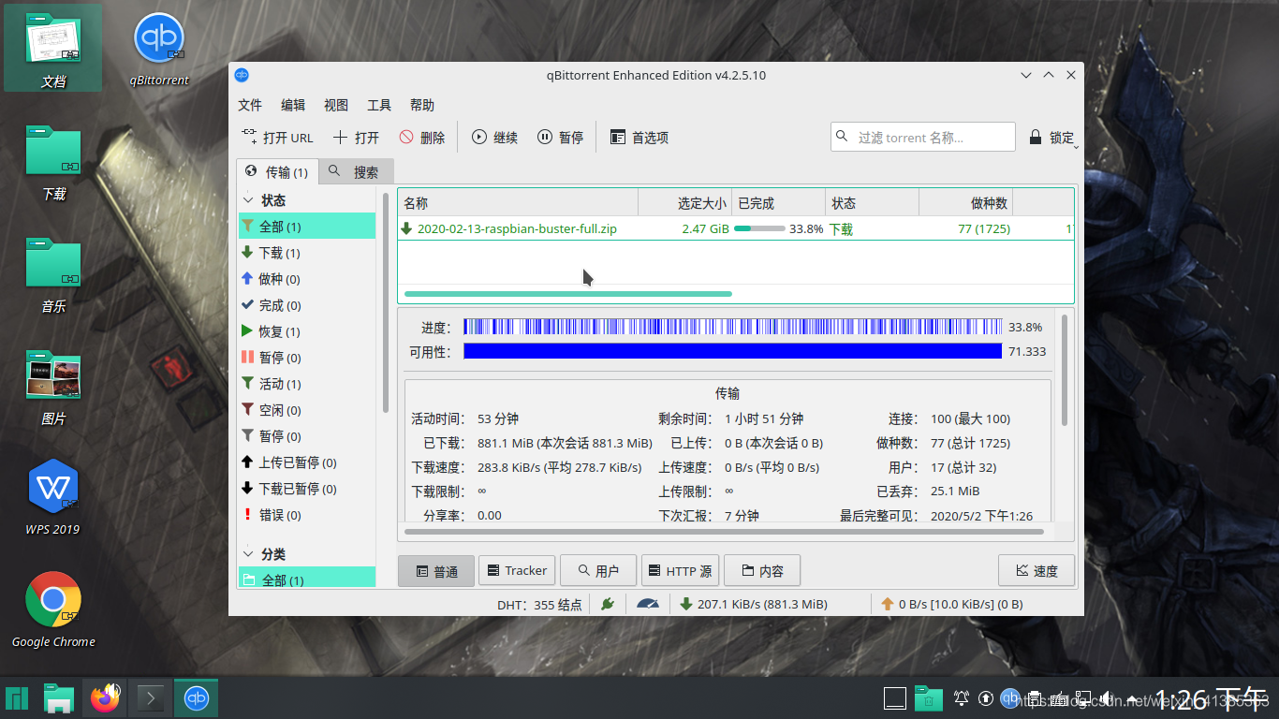Click the 过滤 torrent 名称 search field
Image resolution: width=1279 pixels, height=719 pixels.
click(x=923, y=137)
